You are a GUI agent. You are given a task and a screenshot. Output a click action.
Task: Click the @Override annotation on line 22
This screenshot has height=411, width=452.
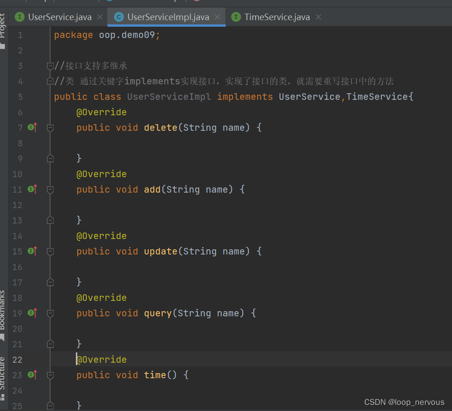102,359
